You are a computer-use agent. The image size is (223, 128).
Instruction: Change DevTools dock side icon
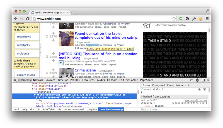coord(203,80)
